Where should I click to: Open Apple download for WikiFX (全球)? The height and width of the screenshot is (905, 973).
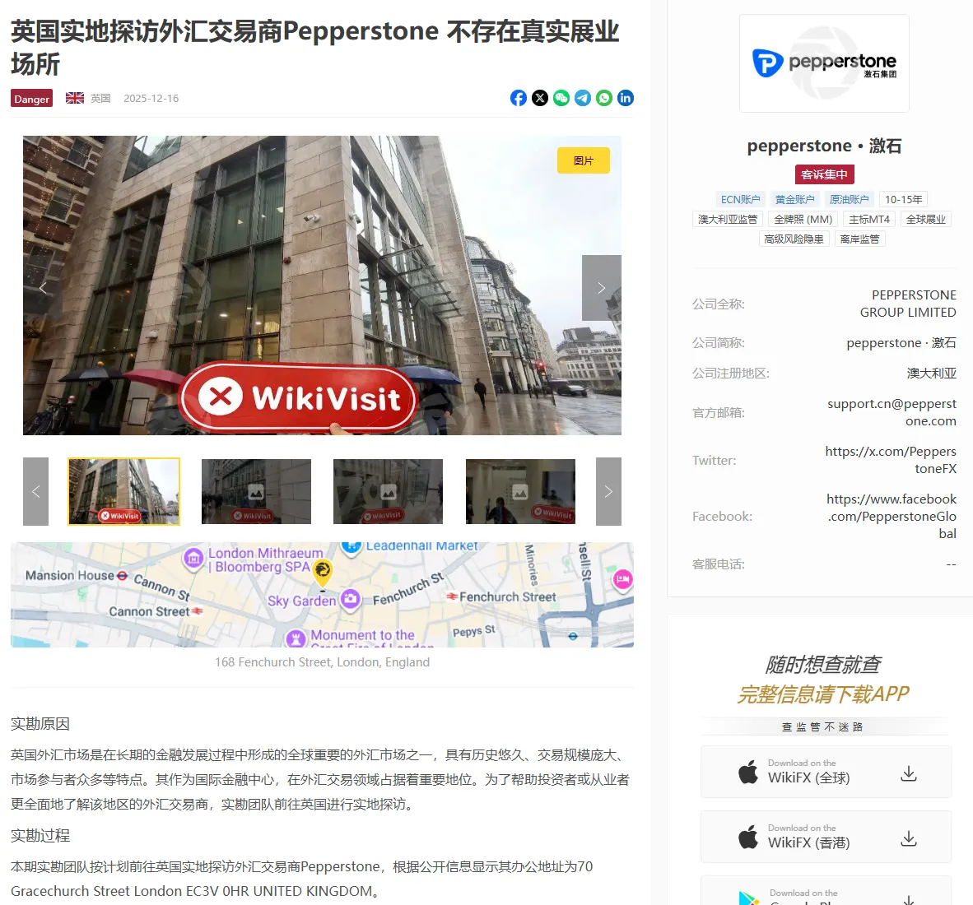tap(826, 772)
